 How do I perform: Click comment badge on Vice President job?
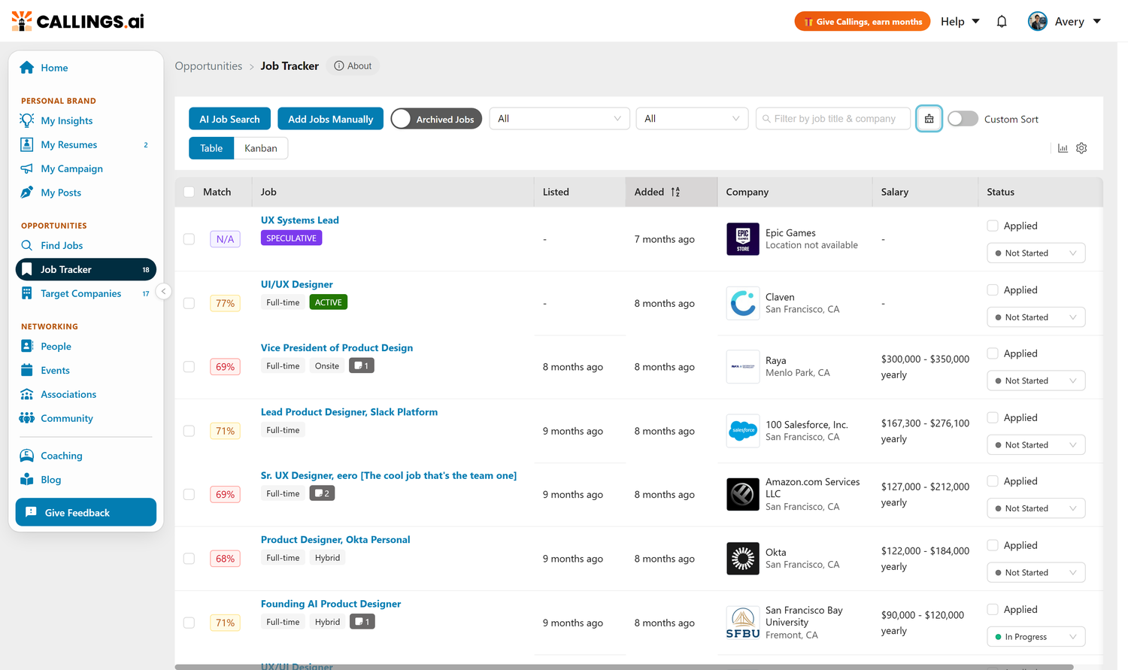pos(362,366)
